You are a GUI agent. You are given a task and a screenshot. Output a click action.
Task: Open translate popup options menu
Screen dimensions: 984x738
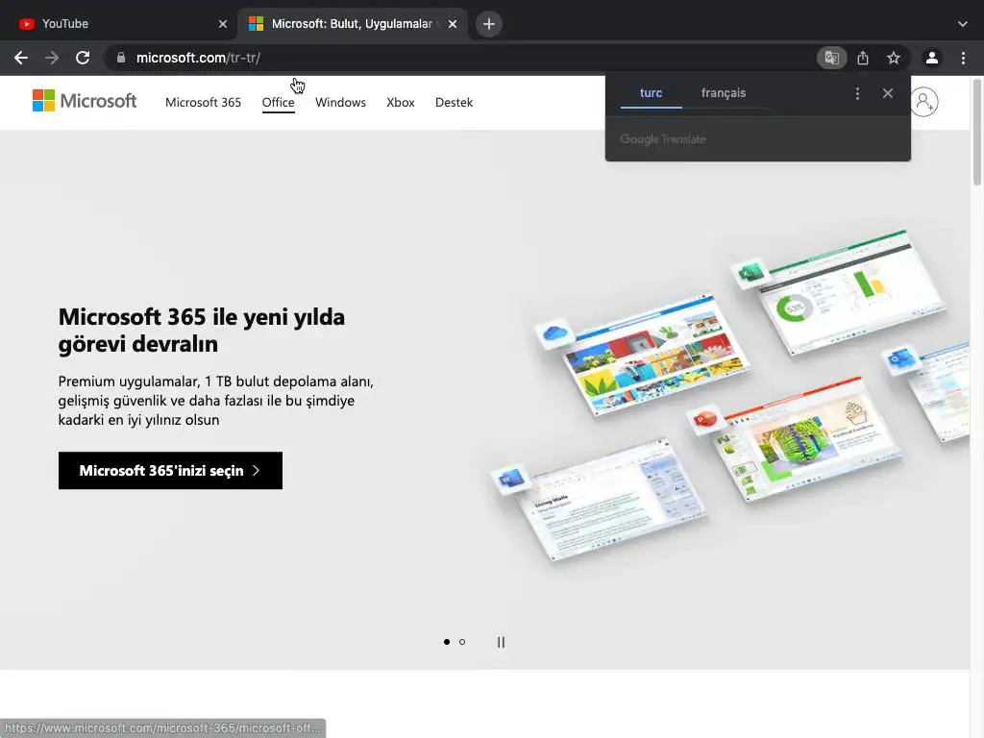pyautogui.click(x=857, y=93)
